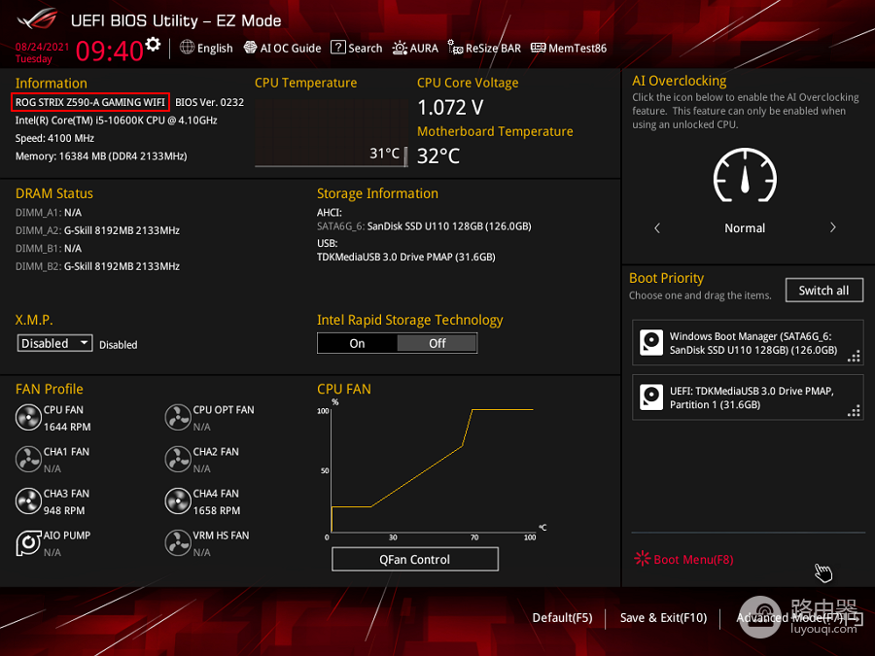Click the ReSize BAR icon
Screen dimensions: 875x656
coord(455,48)
